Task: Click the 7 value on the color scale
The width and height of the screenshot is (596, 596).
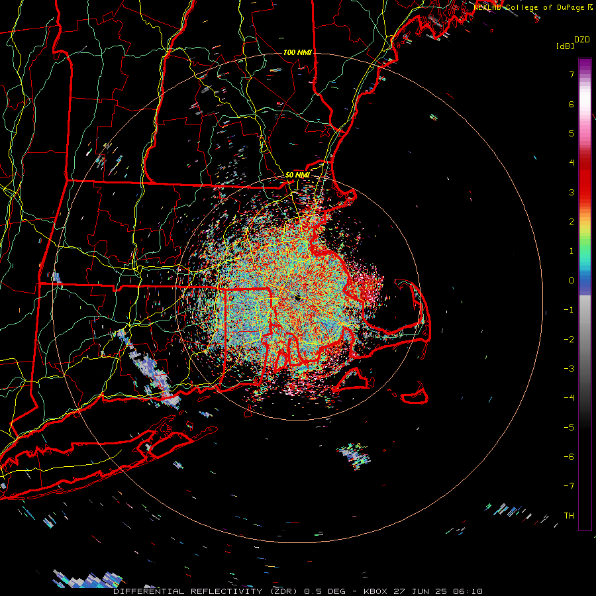Action: tap(571, 74)
